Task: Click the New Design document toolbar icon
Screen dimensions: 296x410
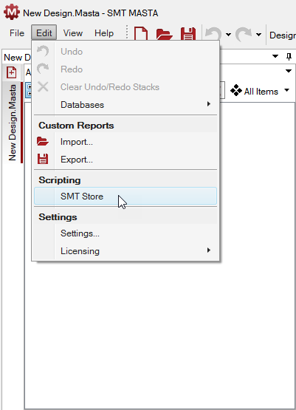Action: click(141, 34)
